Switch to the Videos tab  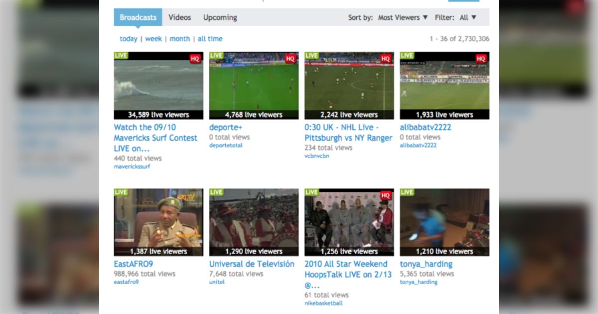coord(179,17)
